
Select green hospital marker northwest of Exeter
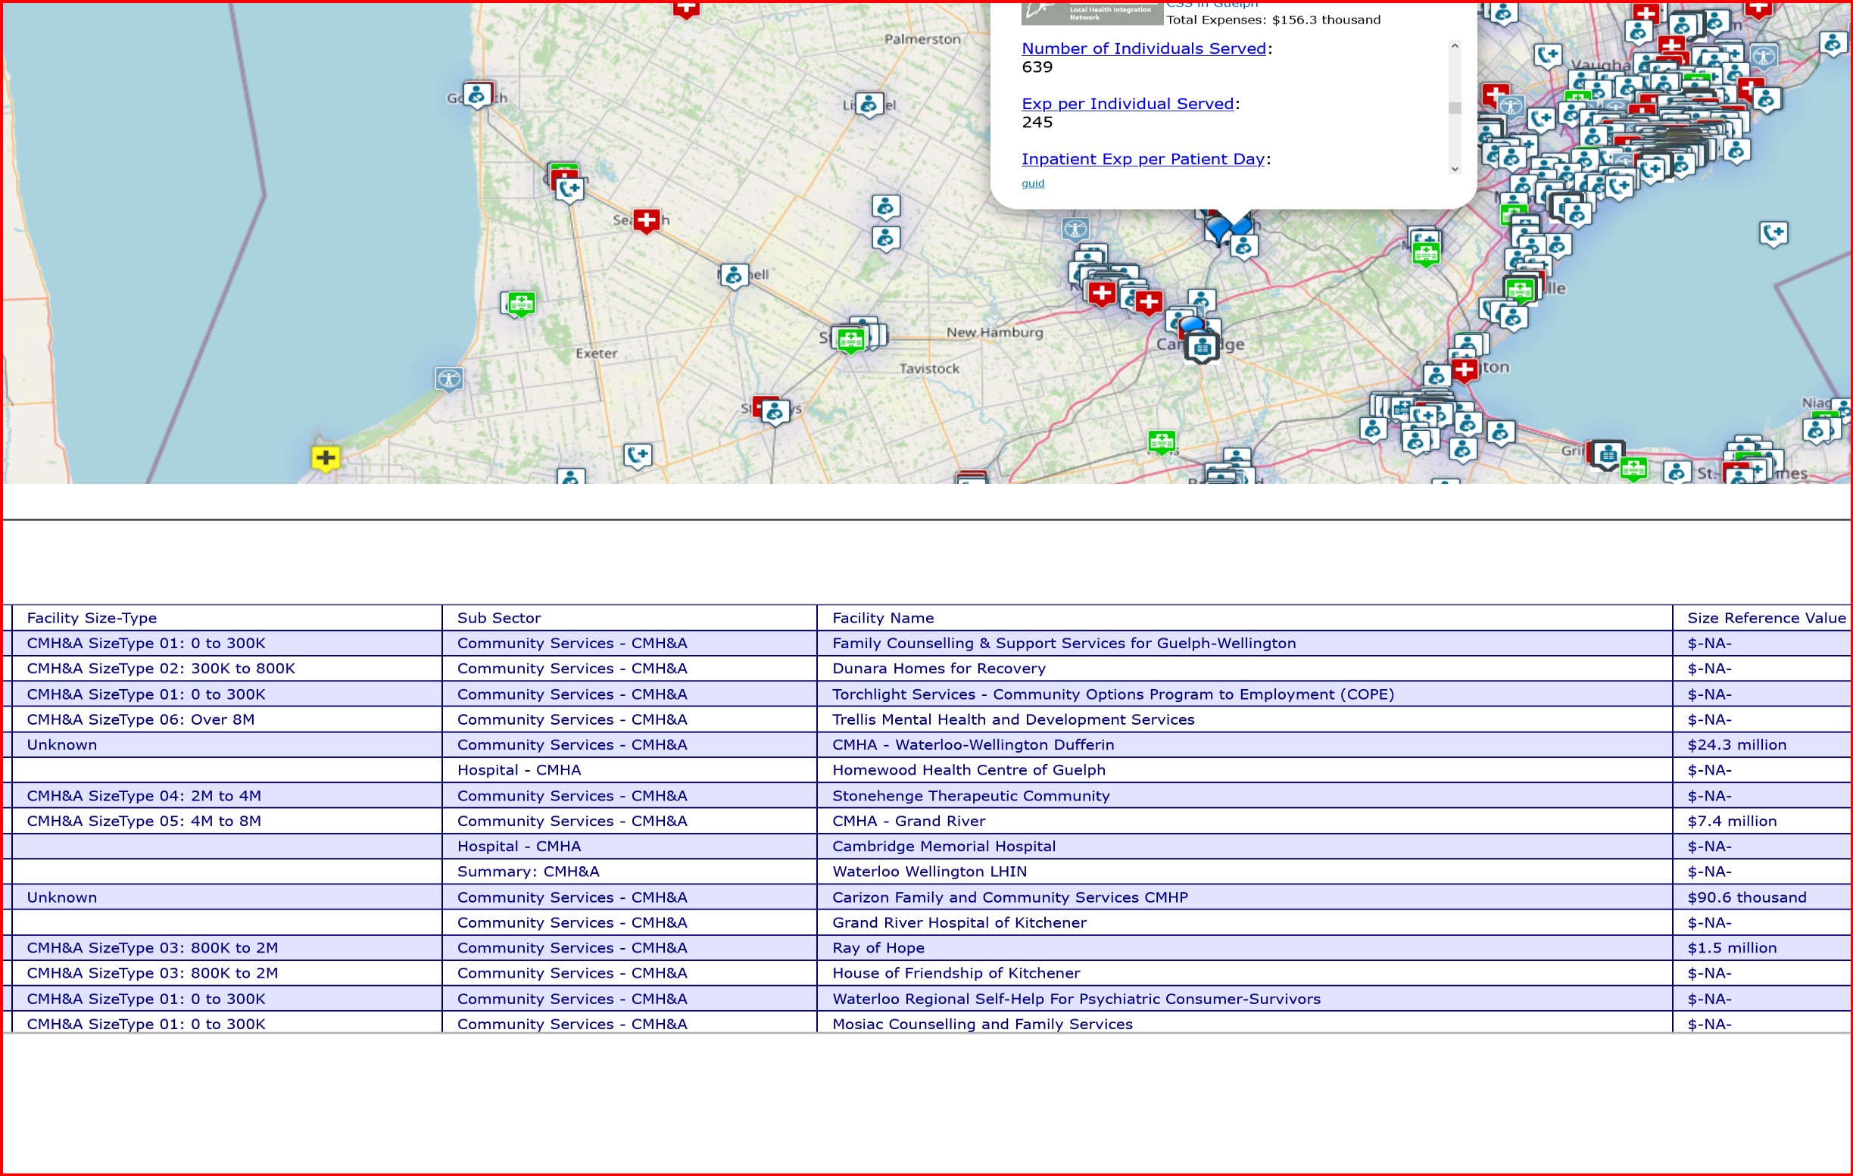(x=521, y=302)
